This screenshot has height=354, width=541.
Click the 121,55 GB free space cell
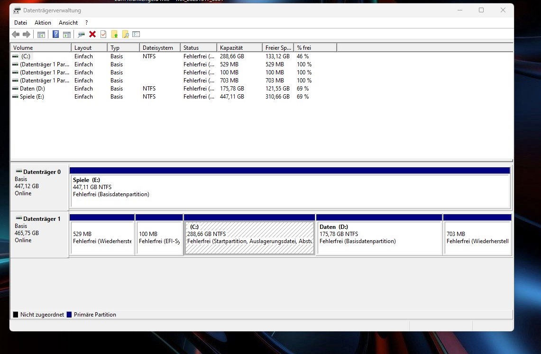277,89
